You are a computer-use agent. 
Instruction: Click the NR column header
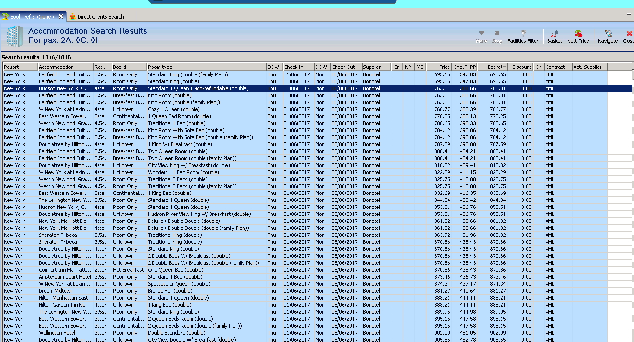(408, 67)
